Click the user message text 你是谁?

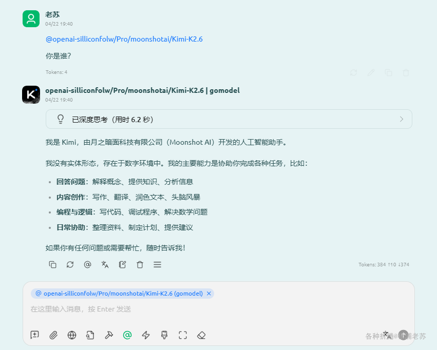(58, 56)
